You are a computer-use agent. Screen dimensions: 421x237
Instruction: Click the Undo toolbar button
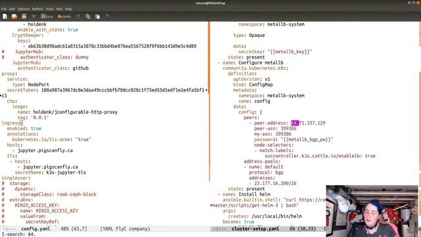[x=64, y=16]
